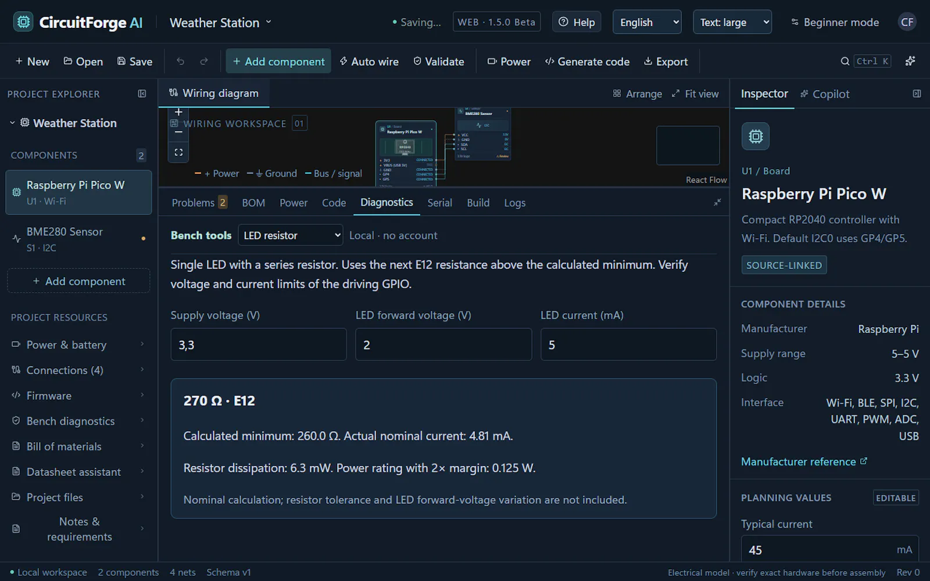Run Auto wire from the toolbar

[x=369, y=62]
